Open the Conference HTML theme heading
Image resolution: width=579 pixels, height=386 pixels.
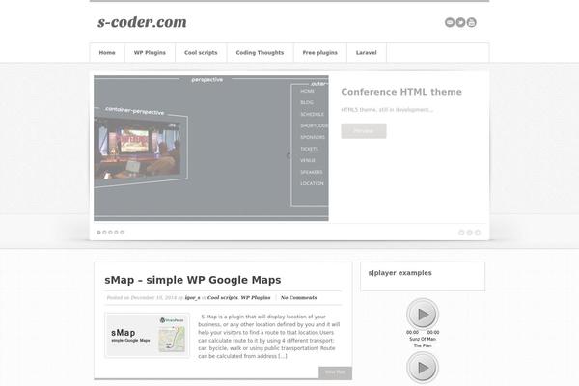(401, 92)
